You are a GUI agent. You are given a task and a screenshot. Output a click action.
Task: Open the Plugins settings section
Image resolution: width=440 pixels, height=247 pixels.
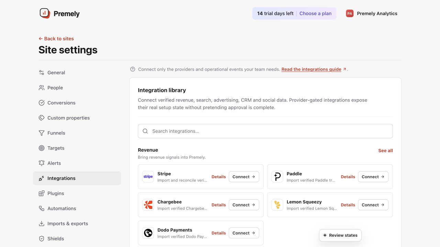click(x=77, y=193)
